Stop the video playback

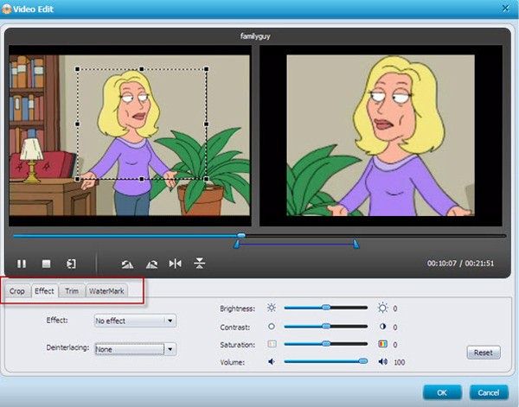(x=47, y=264)
